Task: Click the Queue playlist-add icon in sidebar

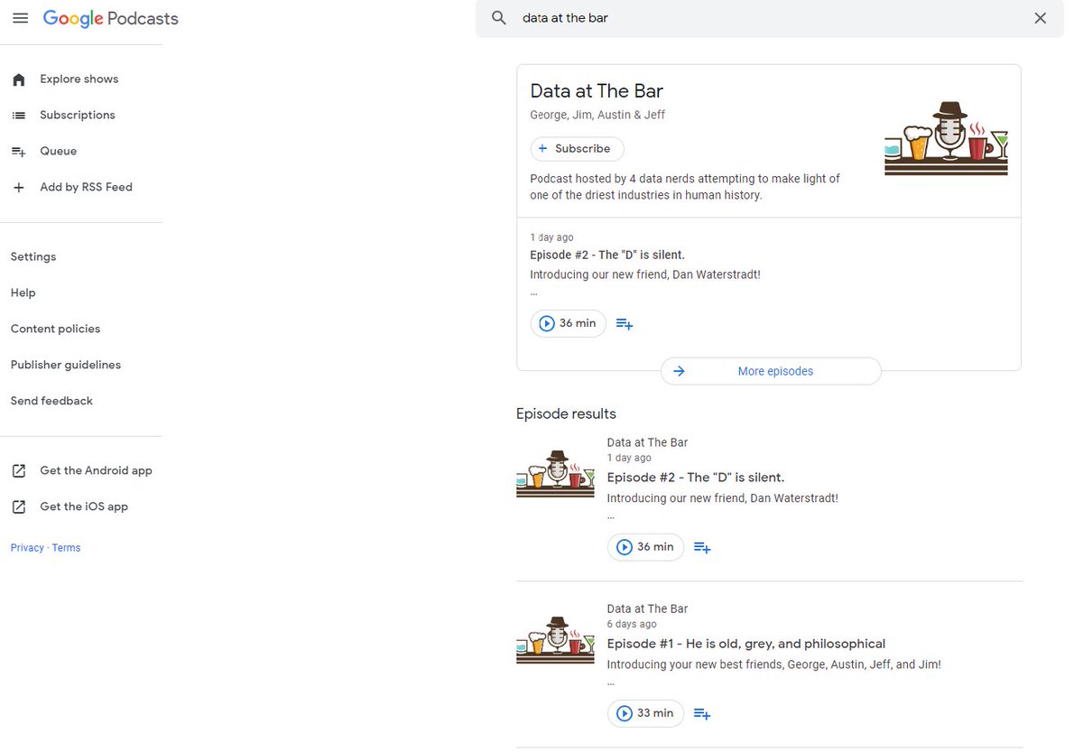Action: (x=18, y=152)
